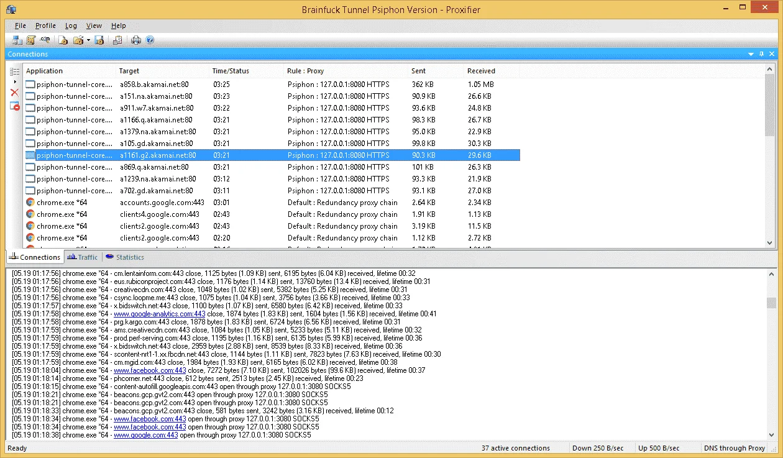
Task: Click www.google.com:443 link in log
Action: coord(145,435)
